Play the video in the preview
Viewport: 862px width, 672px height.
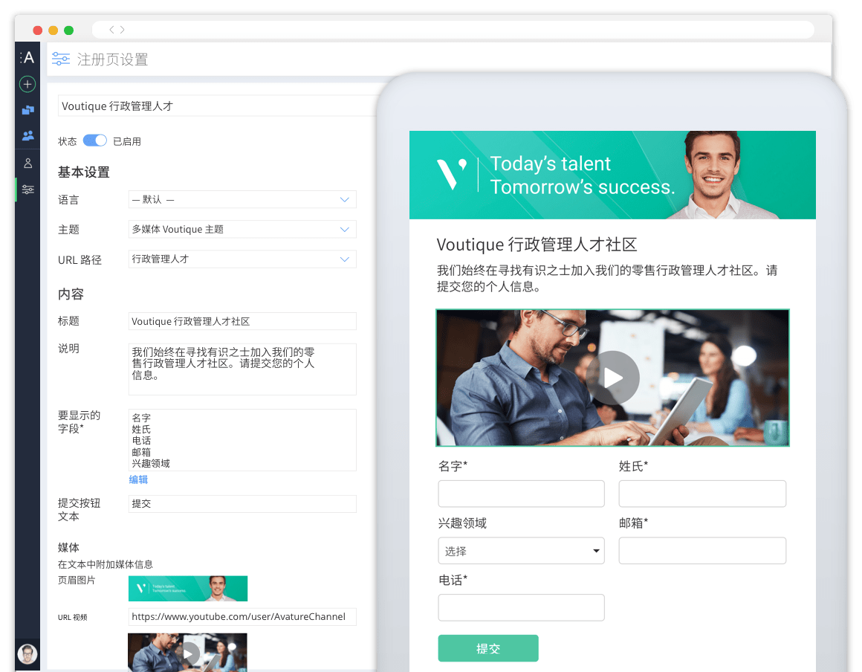(x=612, y=378)
